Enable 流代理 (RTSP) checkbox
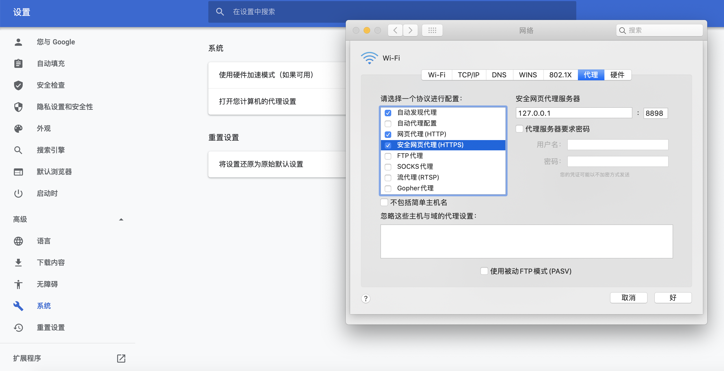Image resolution: width=724 pixels, height=371 pixels. click(388, 178)
